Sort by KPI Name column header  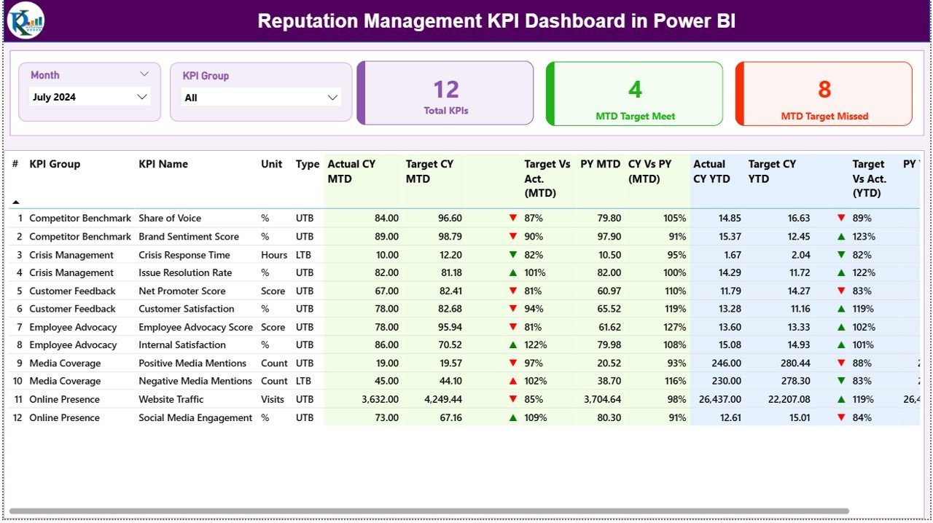163,164
